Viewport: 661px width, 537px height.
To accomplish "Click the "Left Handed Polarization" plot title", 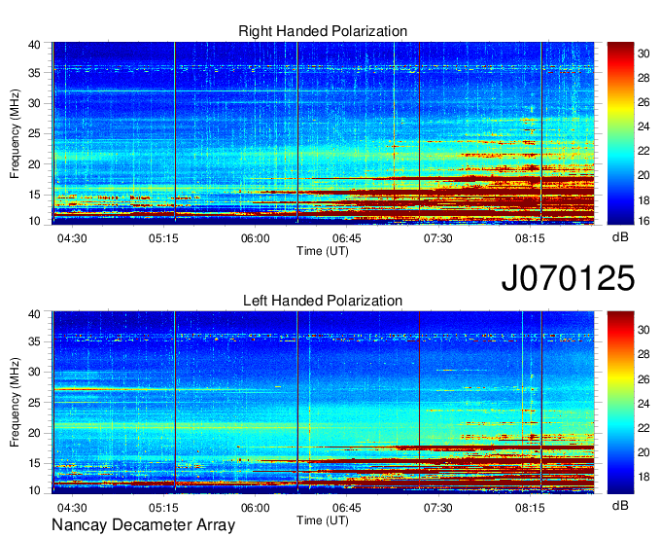I will (x=323, y=301).
